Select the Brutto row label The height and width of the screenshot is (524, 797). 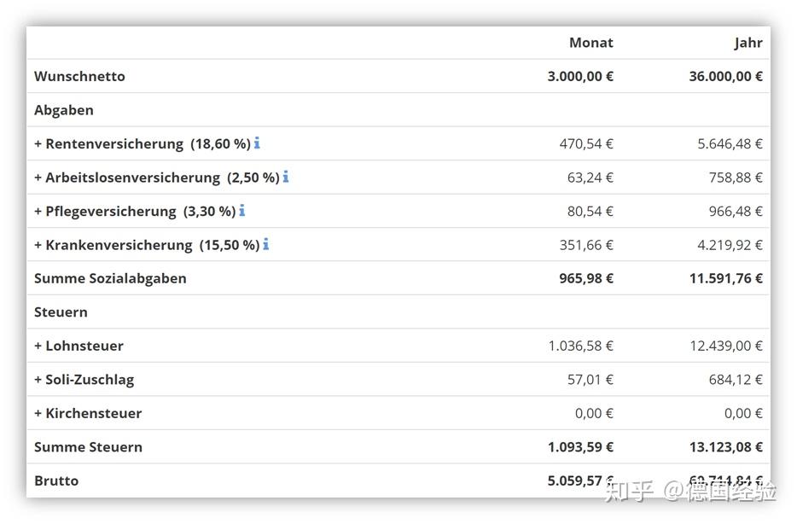click(56, 480)
